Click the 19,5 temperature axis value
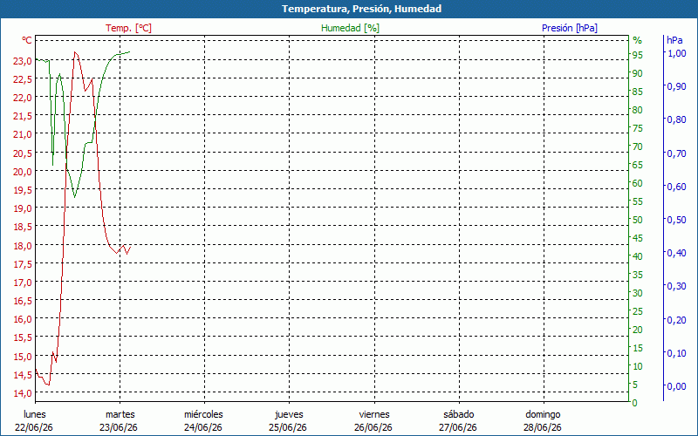698x436 pixels. coord(23,190)
